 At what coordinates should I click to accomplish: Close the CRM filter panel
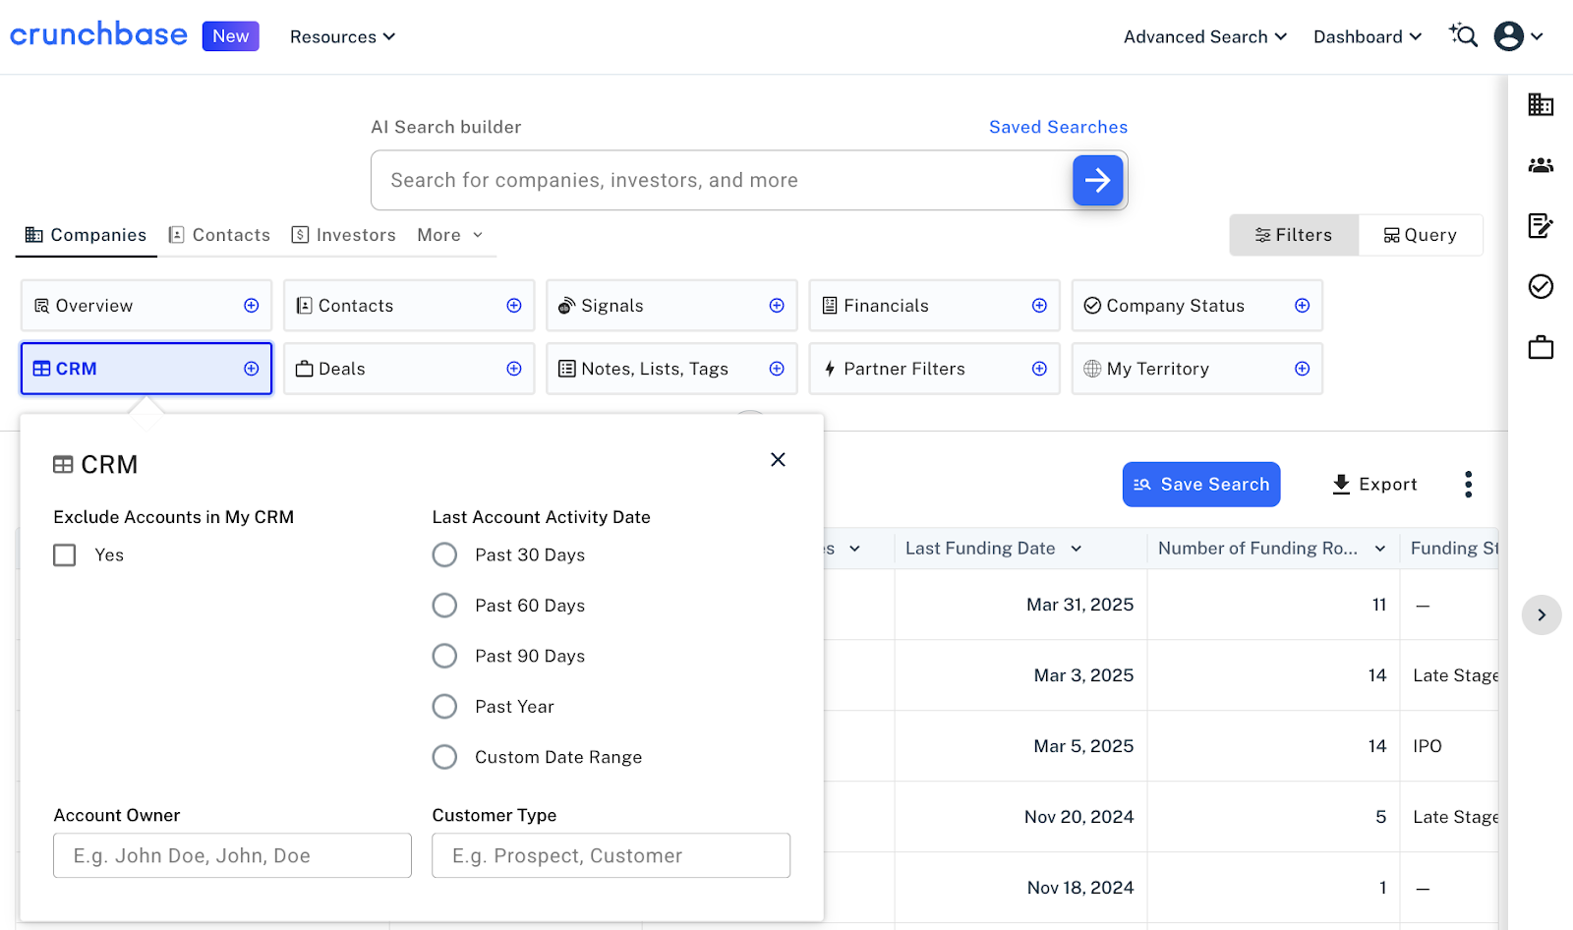pos(778,459)
